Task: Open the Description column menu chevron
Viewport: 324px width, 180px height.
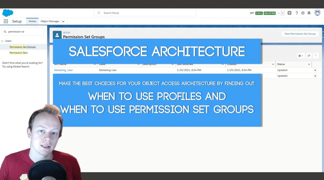Action: click(x=172, y=65)
